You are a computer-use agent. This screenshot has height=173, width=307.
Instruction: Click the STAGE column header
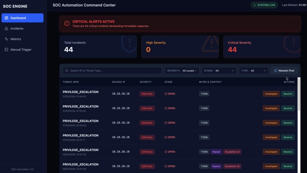168,82
